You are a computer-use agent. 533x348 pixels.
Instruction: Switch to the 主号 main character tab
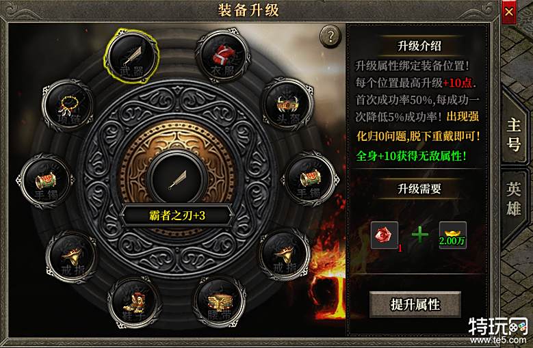click(514, 134)
